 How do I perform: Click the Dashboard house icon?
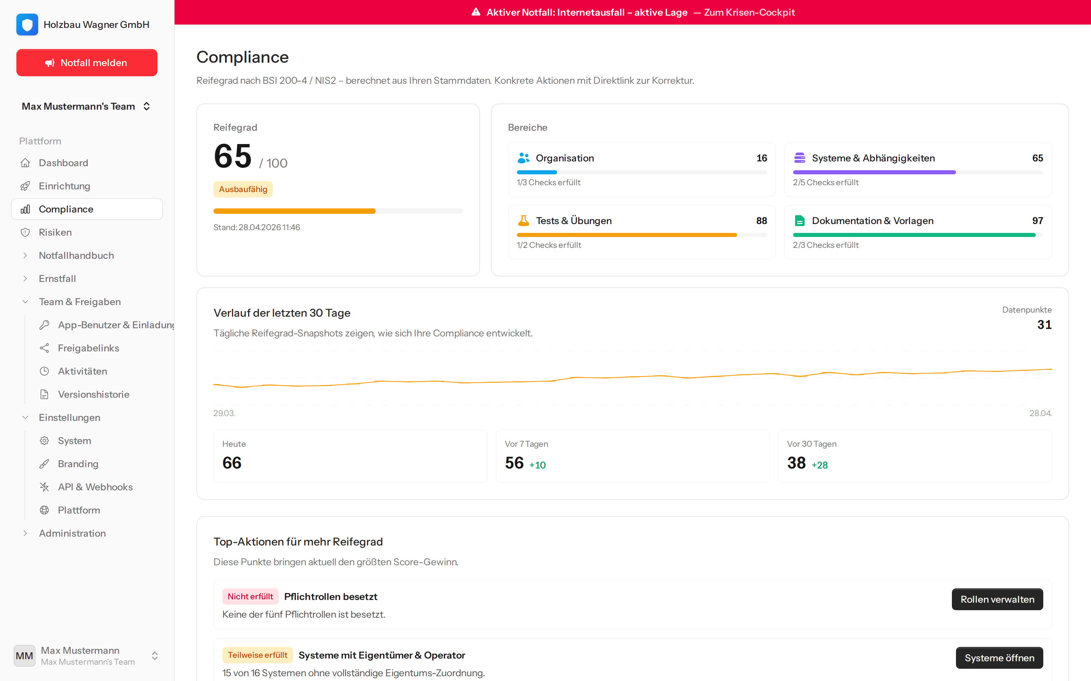pyautogui.click(x=25, y=163)
